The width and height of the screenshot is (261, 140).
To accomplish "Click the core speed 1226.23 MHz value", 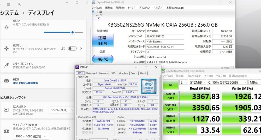I will pos(103,121).
